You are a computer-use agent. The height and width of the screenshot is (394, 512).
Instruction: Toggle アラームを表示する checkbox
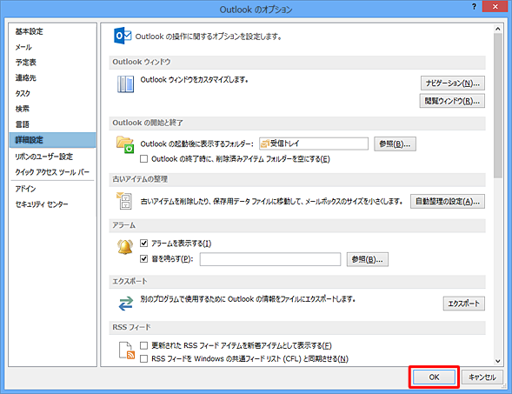(143, 243)
